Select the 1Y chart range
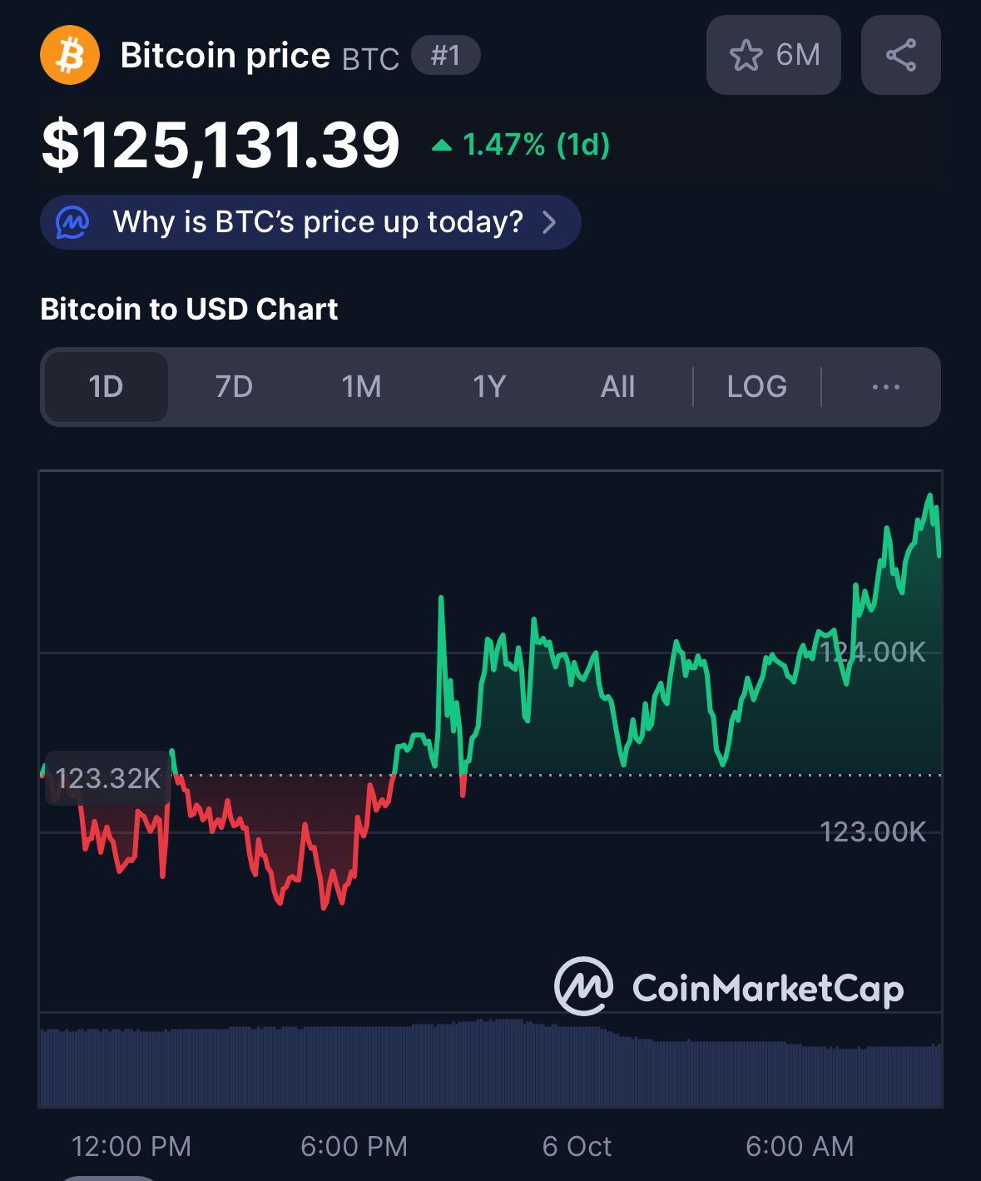Viewport: 981px width, 1181px height. tap(489, 387)
